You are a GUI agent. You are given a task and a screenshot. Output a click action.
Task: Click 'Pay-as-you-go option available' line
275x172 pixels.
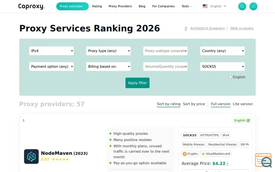[x=140, y=163]
